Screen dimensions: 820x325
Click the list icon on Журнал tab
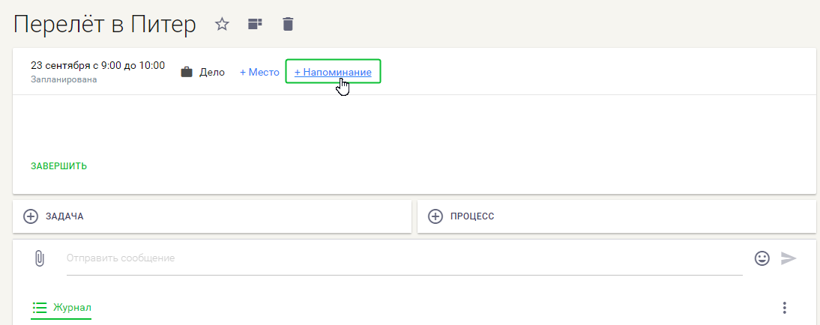pos(40,307)
